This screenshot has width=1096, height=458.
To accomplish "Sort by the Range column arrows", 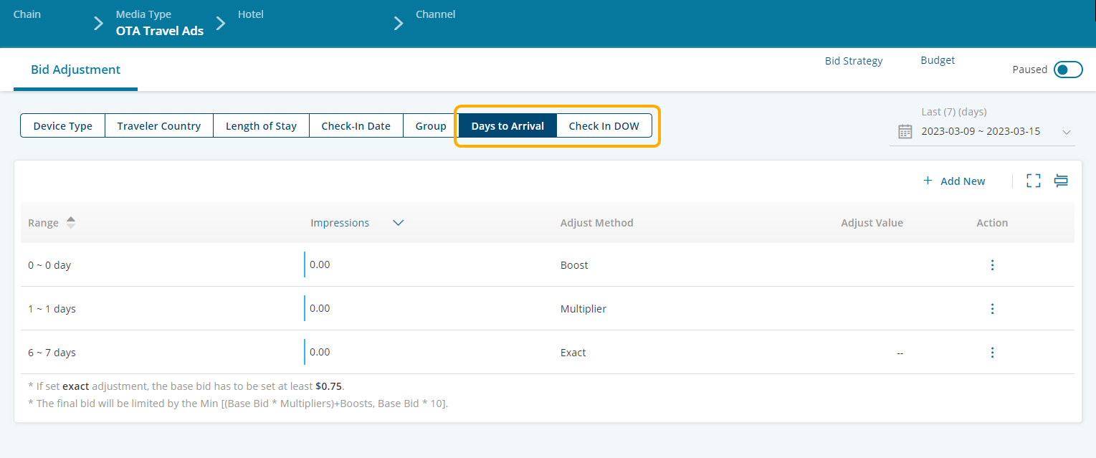I will 70,223.
